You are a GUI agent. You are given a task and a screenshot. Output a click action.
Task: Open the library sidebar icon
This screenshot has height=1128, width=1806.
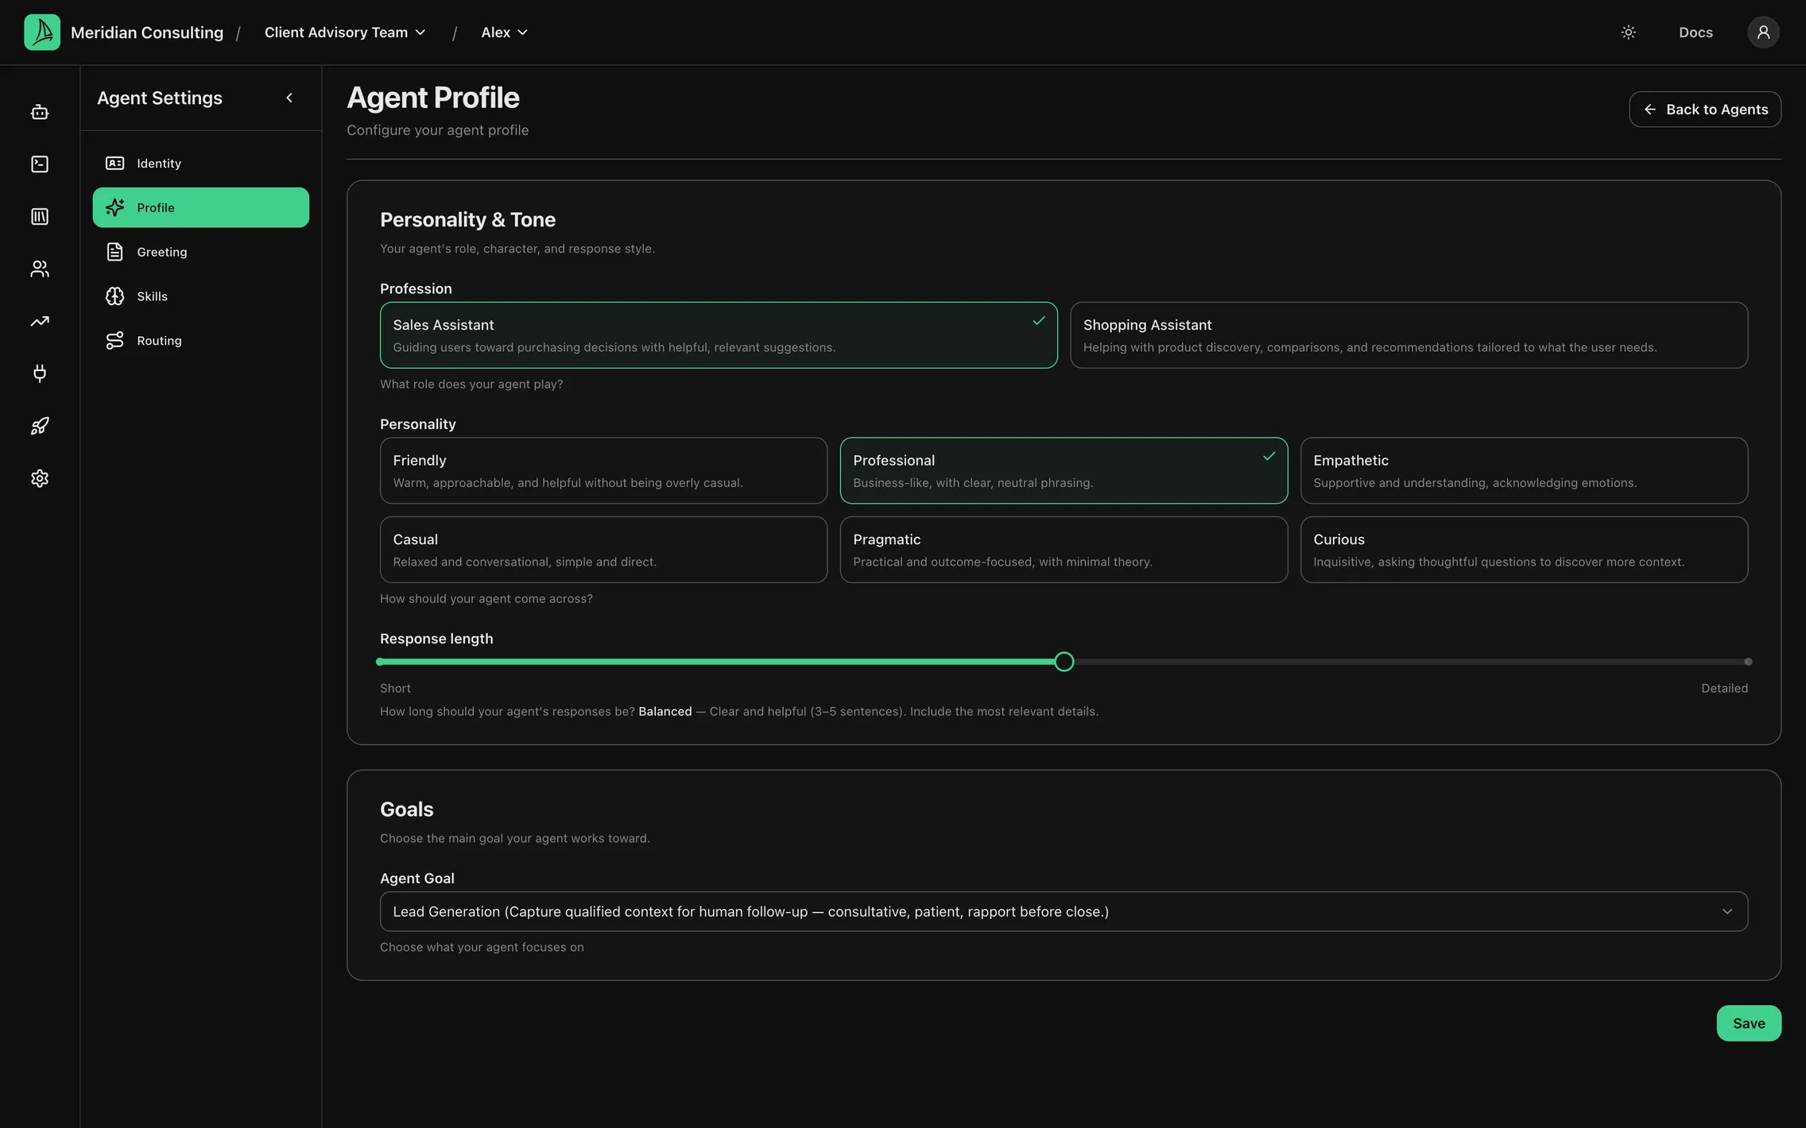point(40,217)
